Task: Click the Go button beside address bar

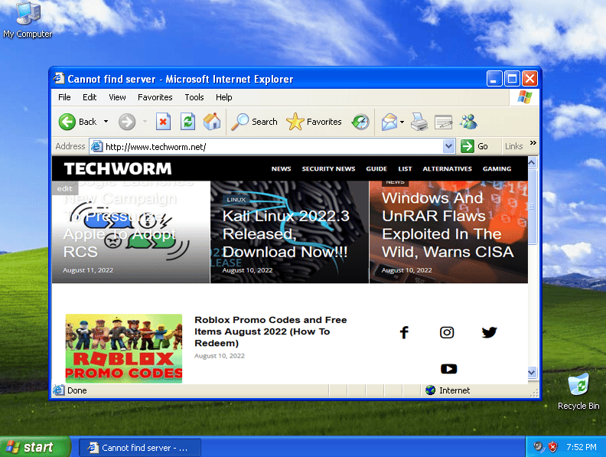Action: (x=474, y=146)
